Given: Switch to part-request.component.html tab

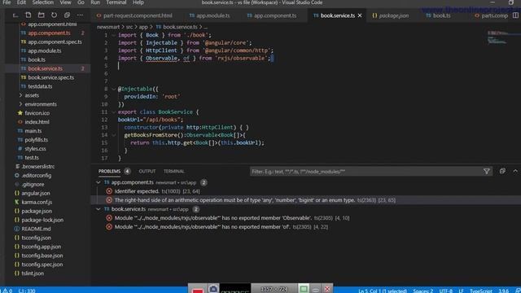Looking at the screenshot, I should click(x=134, y=15).
